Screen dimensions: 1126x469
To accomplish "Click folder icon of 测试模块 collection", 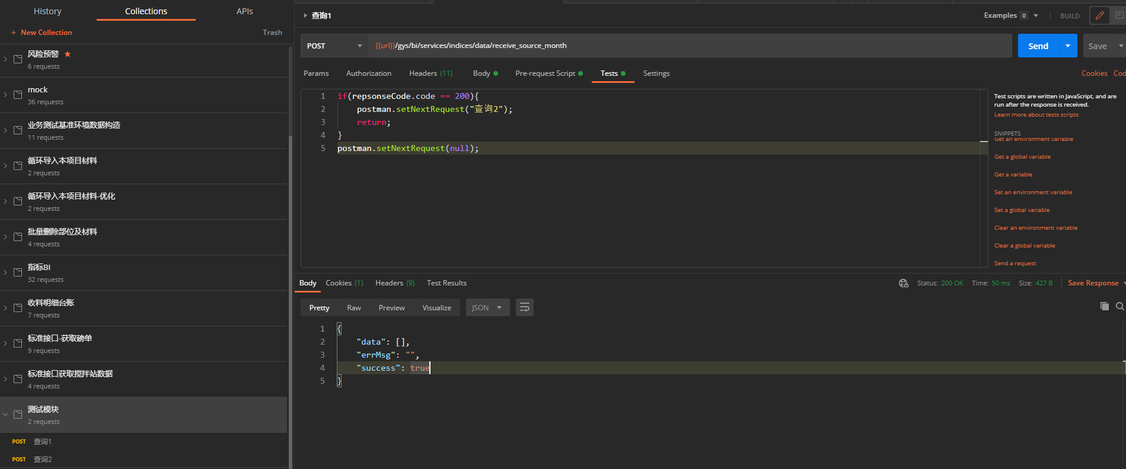I will pyautogui.click(x=18, y=415).
